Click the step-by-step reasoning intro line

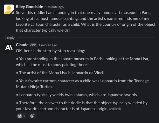51,51
